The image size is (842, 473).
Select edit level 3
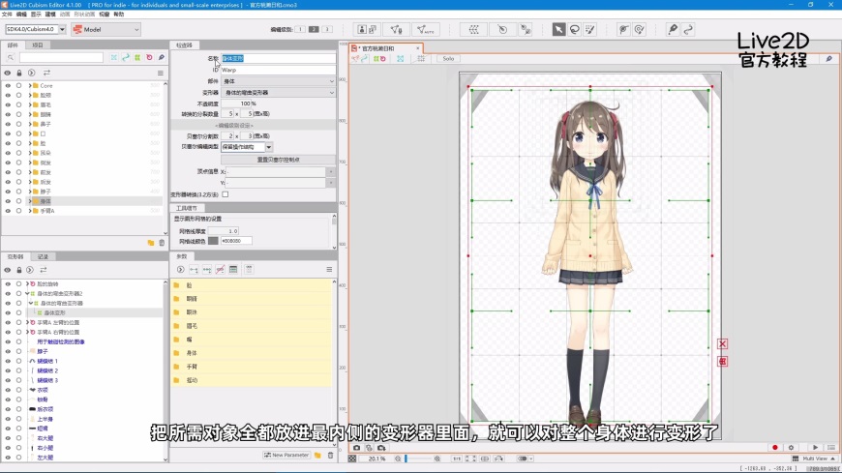point(327,29)
